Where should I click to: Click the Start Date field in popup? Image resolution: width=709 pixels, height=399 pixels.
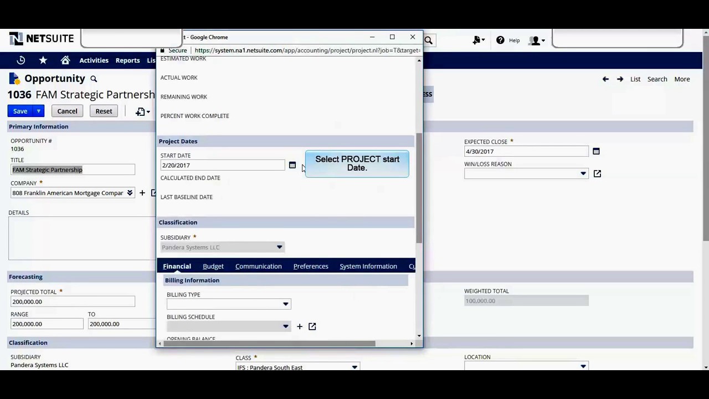point(223,165)
